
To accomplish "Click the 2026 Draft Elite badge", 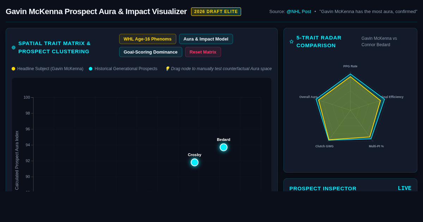I will point(216,12).
